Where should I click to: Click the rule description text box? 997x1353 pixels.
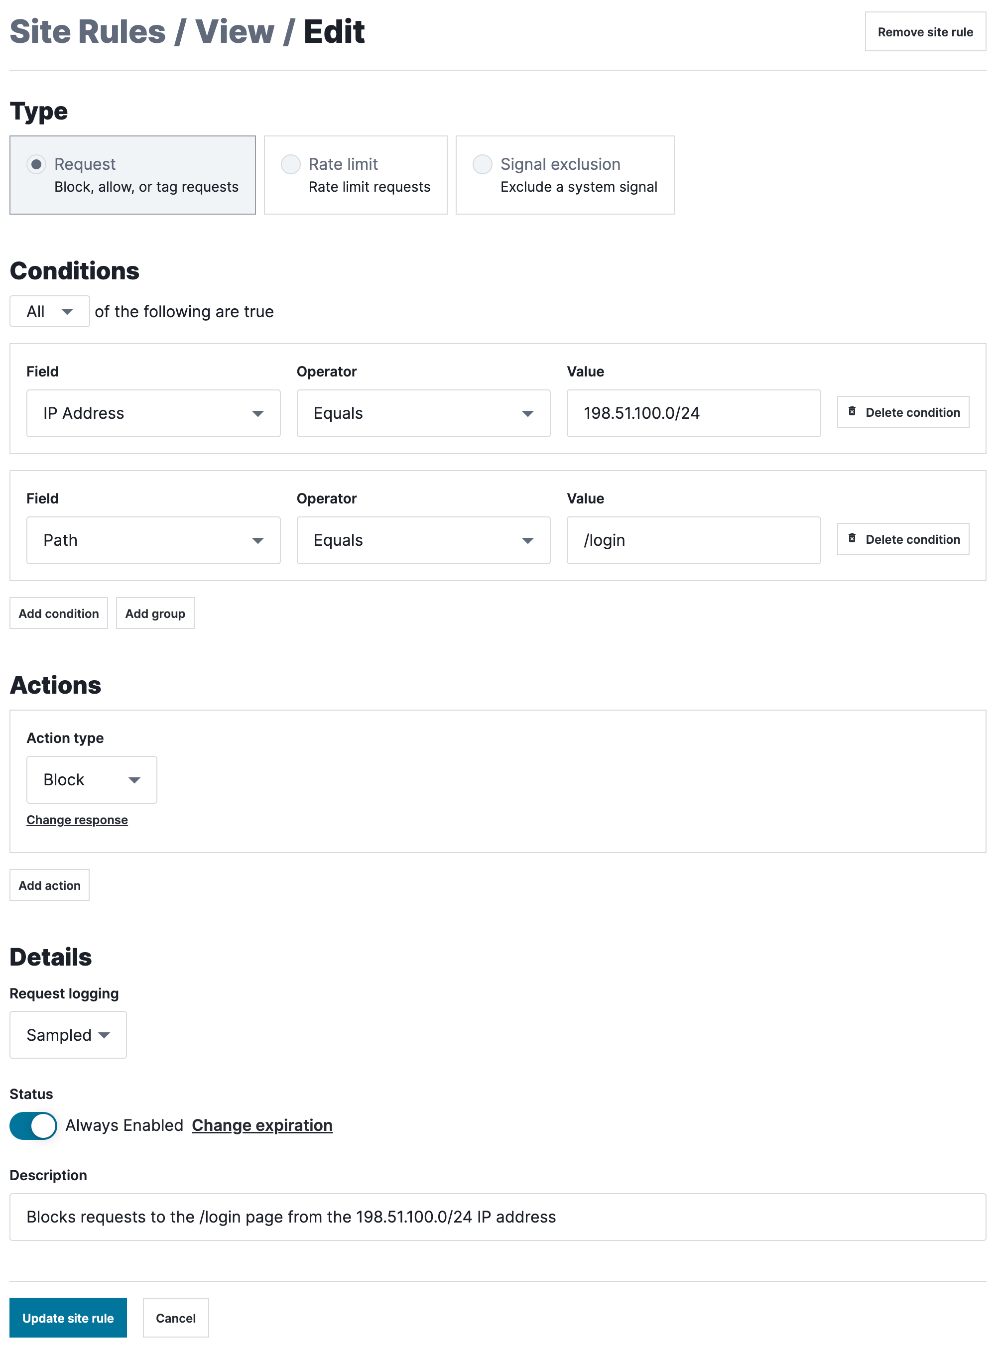tap(498, 1217)
